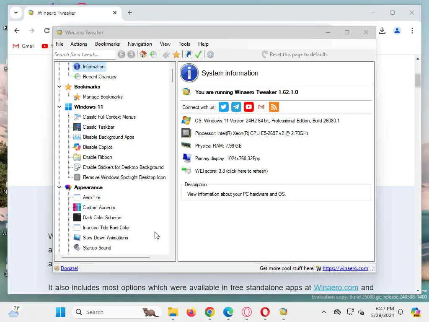Open the Gmail connect icon
Viewport: 429px width, 322px height.
coord(261,107)
